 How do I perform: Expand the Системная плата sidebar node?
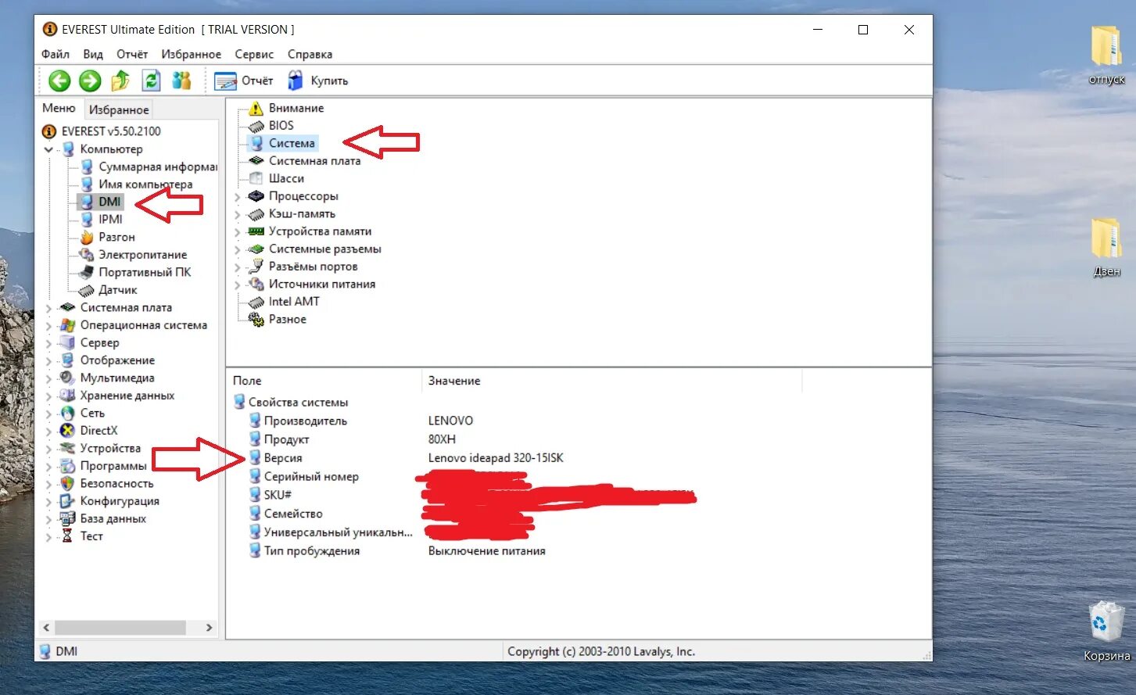[48, 308]
